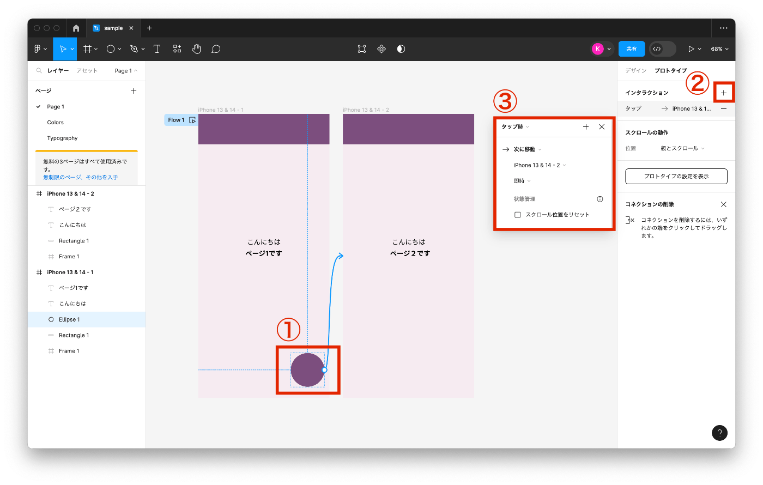
Task: Click プロトタイプの設定を表示 button
Action: pyautogui.click(x=676, y=177)
